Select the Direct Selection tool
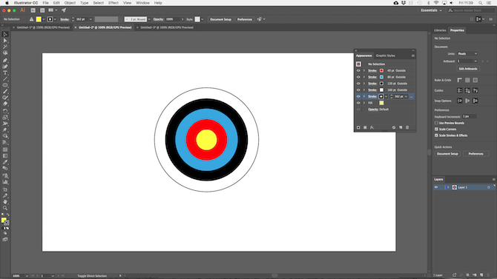The width and height of the screenshot is (497, 279). [5, 41]
